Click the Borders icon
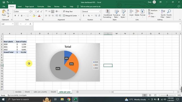This screenshot has height=102, width=182. coord(28,16)
